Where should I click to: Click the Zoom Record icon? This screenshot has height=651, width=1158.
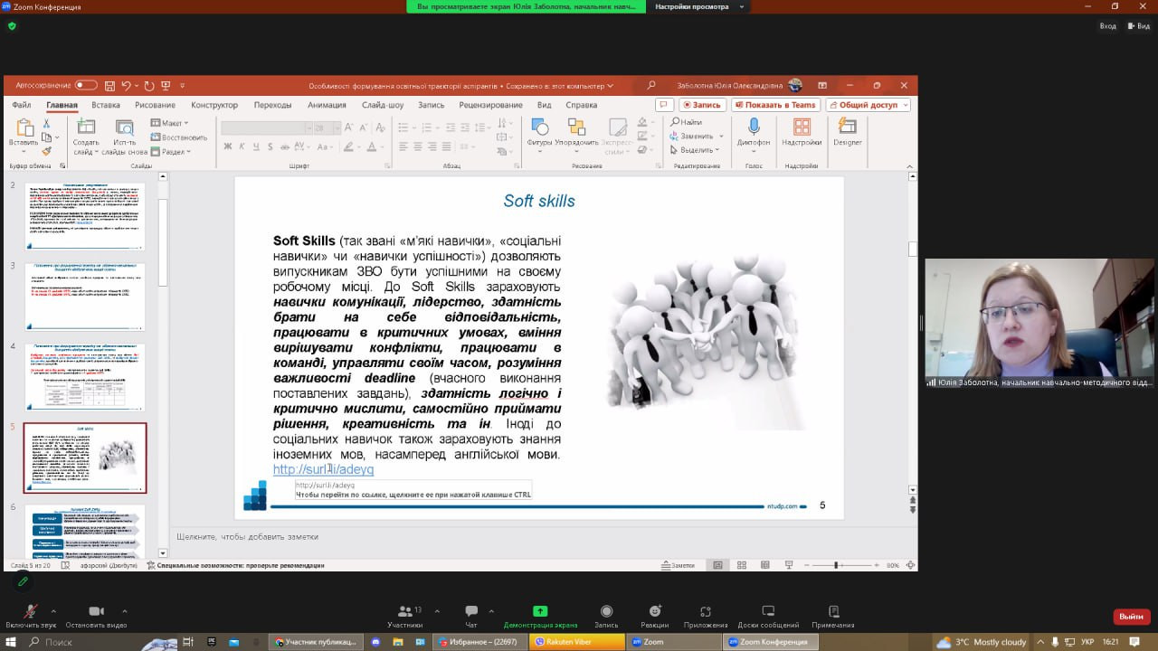606,612
